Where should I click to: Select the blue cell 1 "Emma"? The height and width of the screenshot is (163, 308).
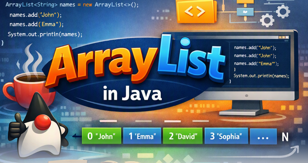[142, 136]
